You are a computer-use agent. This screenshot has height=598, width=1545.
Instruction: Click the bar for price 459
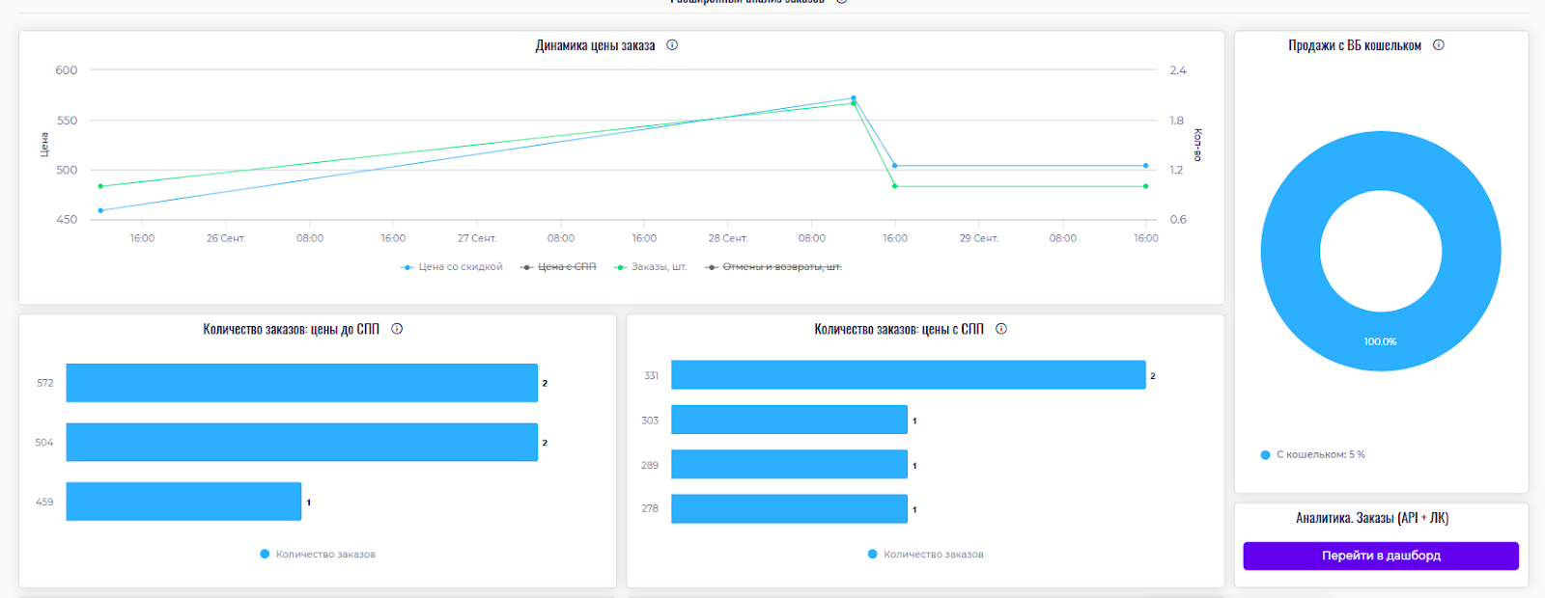point(183,502)
